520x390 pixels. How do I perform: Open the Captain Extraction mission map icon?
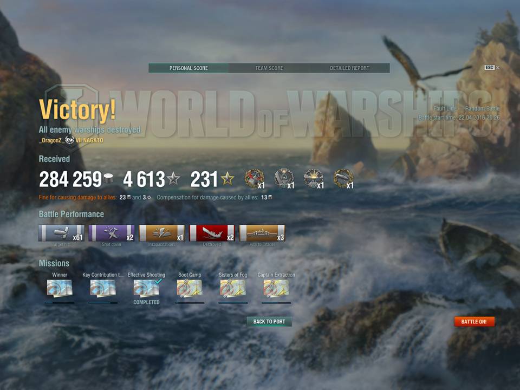point(276,288)
